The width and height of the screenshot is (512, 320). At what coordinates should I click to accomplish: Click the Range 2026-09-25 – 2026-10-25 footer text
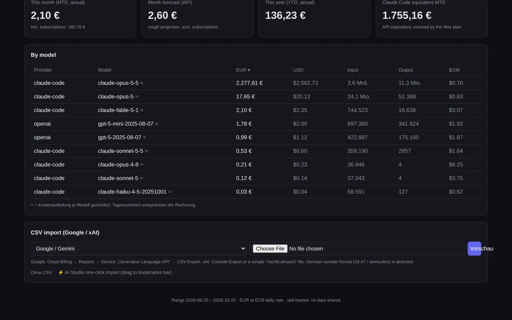204,300
